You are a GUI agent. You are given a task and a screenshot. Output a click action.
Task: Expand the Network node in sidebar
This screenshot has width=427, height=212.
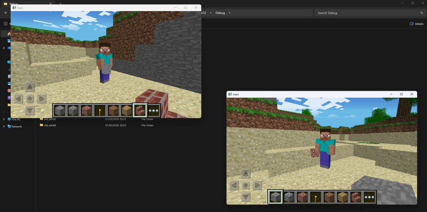4,126
